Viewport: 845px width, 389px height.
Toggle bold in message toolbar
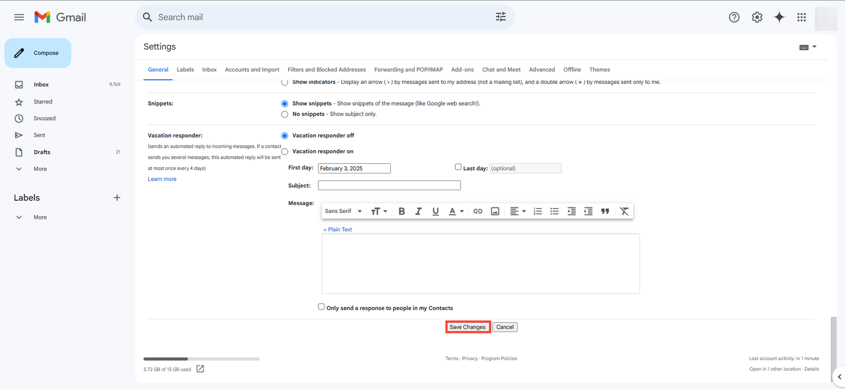401,211
